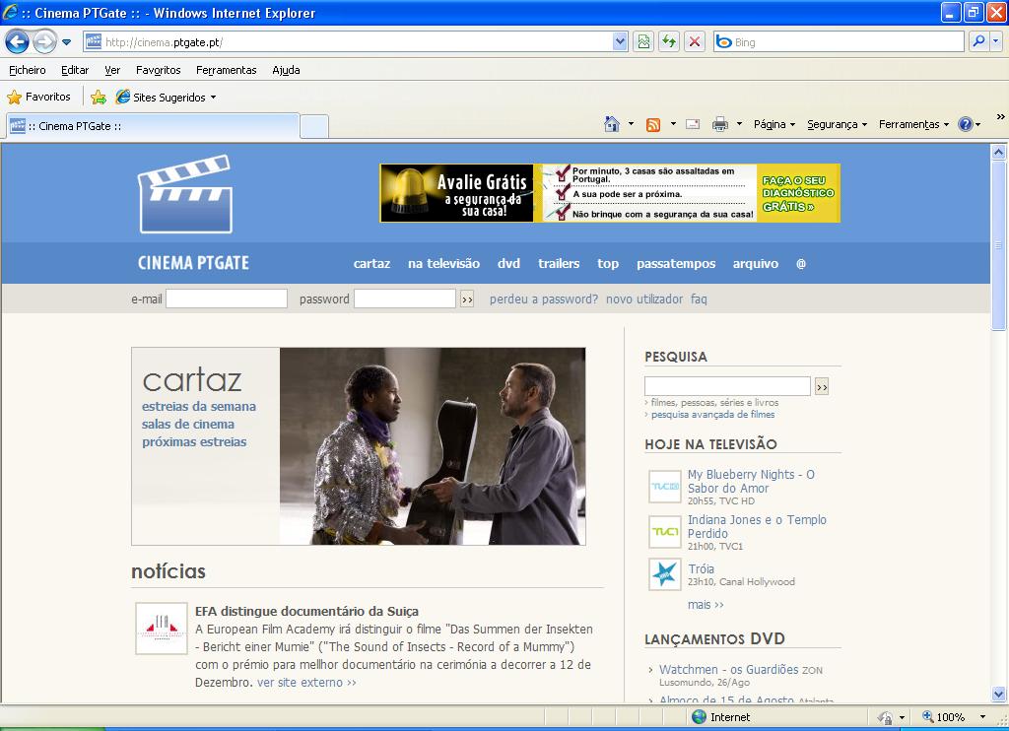Open the dvd navigation link
Viewport: 1009px width, 731px height.
(x=508, y=263)
